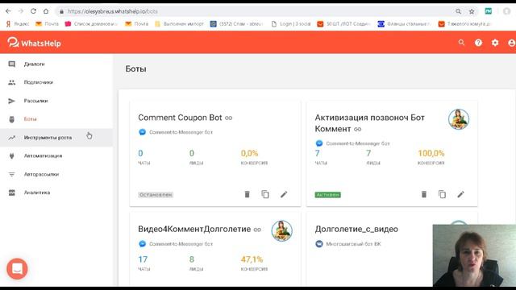This screenshot has height=290, width=516.
Task: Open the Видео4КомментДолголетие bot title
Action: tap(194, 229)
